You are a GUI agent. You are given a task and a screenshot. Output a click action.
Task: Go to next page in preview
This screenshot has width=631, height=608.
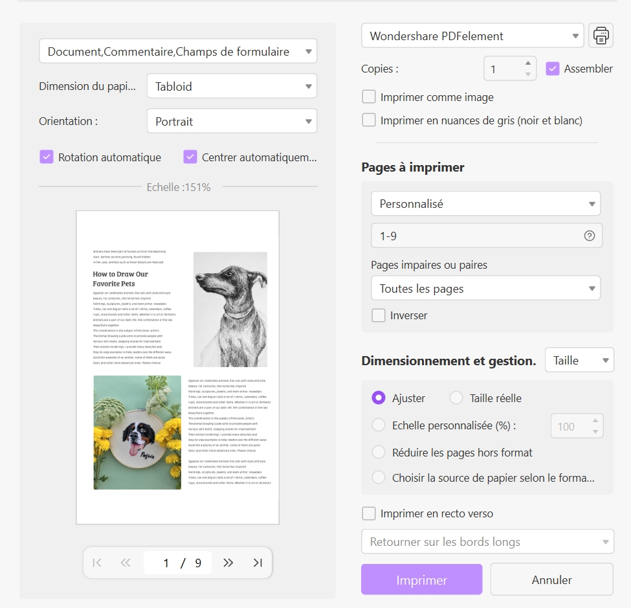228,563
